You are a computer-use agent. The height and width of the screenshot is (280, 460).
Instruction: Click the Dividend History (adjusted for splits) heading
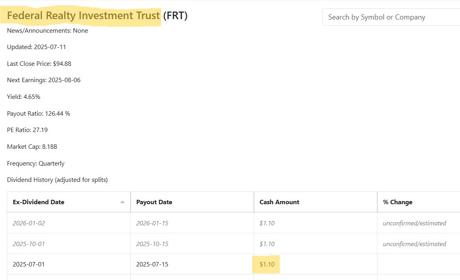coord(57,180)
